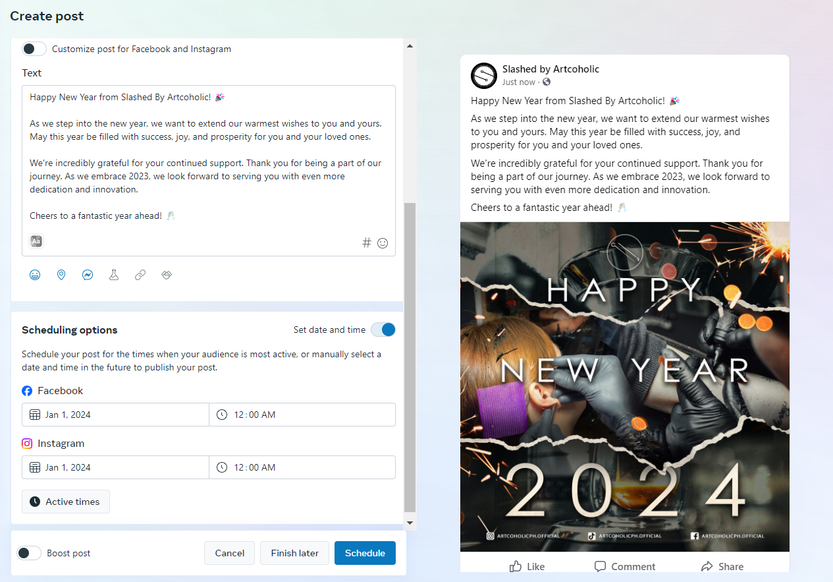
Task: Click 'Cheers to a fantastic year ahead!' in the text box
Action: tap(95, 216)
